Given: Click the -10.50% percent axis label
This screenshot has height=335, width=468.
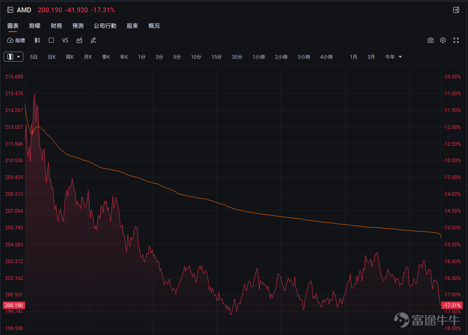Looking at the screenshot, I should [452, 77].
